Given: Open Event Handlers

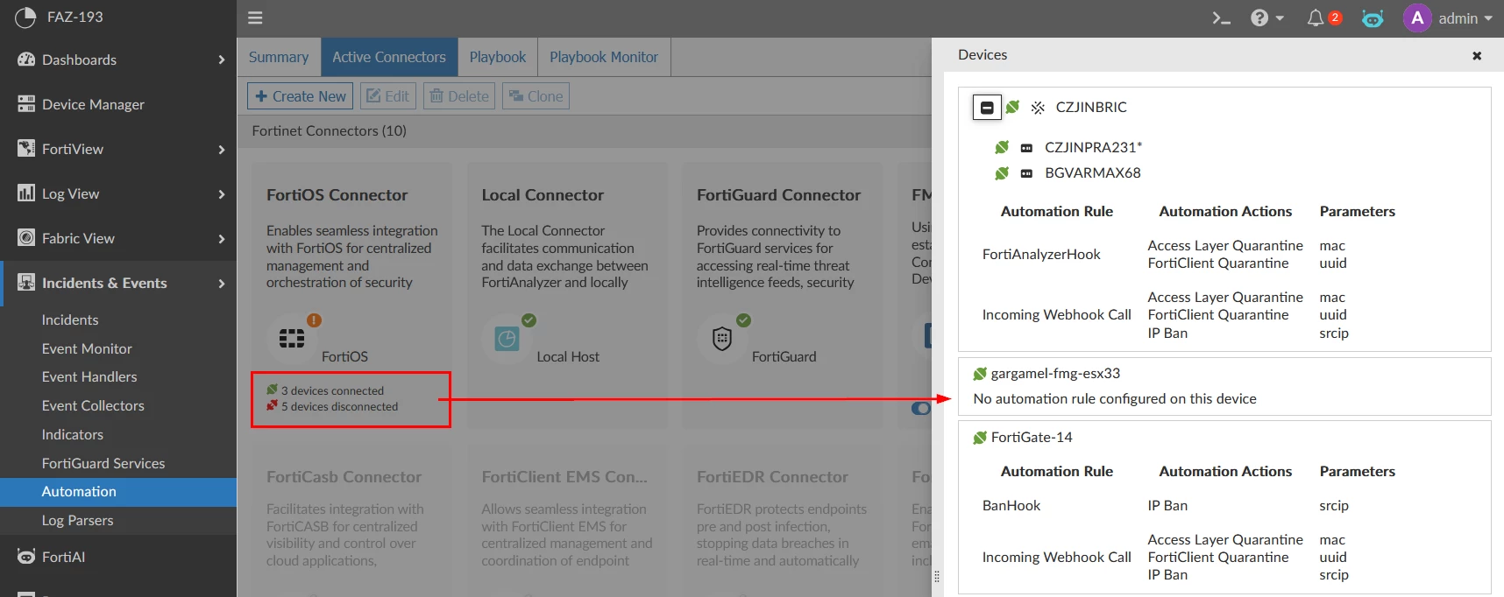Looking at the screenshot, I should tap(89, 376).
